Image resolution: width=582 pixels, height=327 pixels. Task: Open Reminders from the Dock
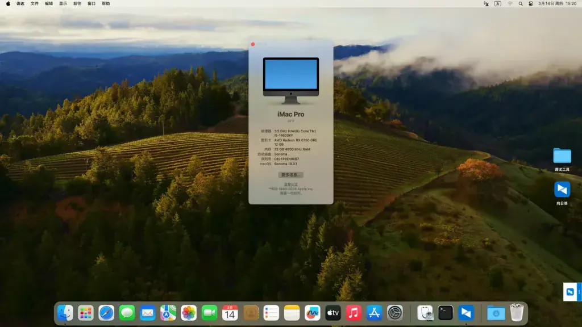pos(271,313)
